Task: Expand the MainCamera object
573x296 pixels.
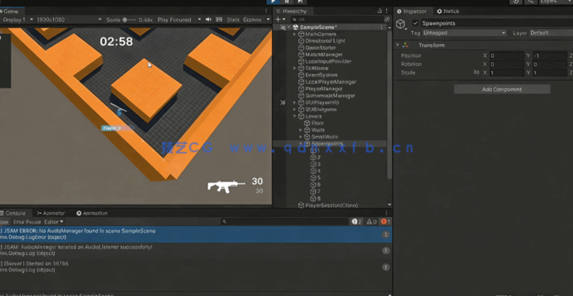Action: tap(295, 34)
